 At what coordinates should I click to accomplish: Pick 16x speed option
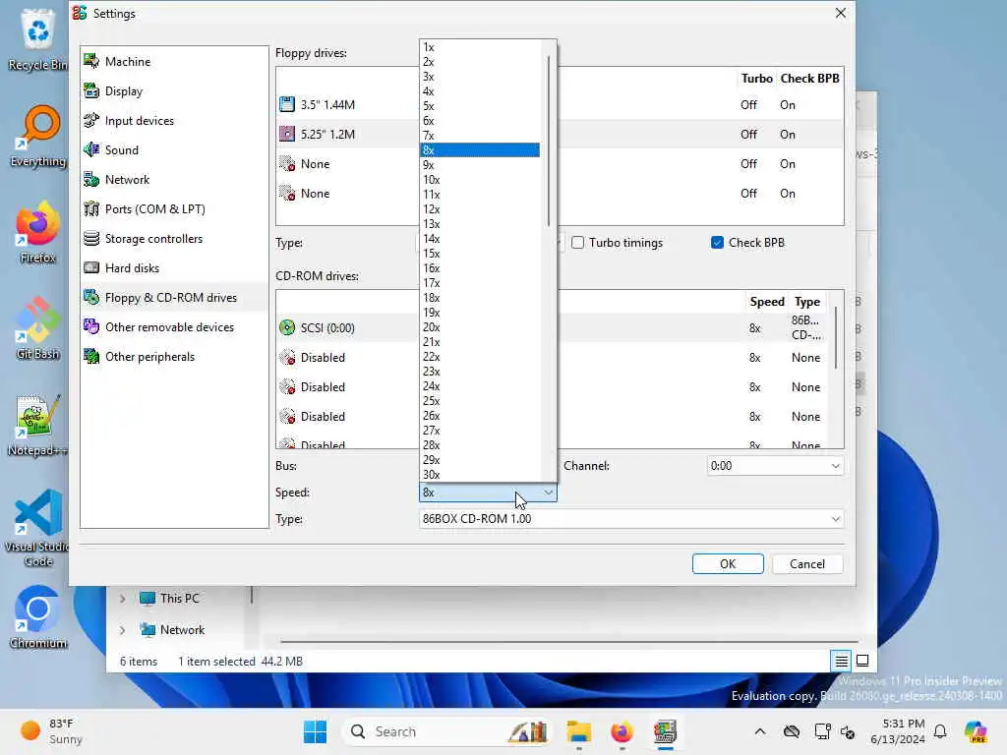click(x=480, y=268)
